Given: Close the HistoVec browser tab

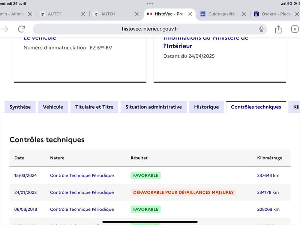Looking at the screenshot, I should click(190, 14).
